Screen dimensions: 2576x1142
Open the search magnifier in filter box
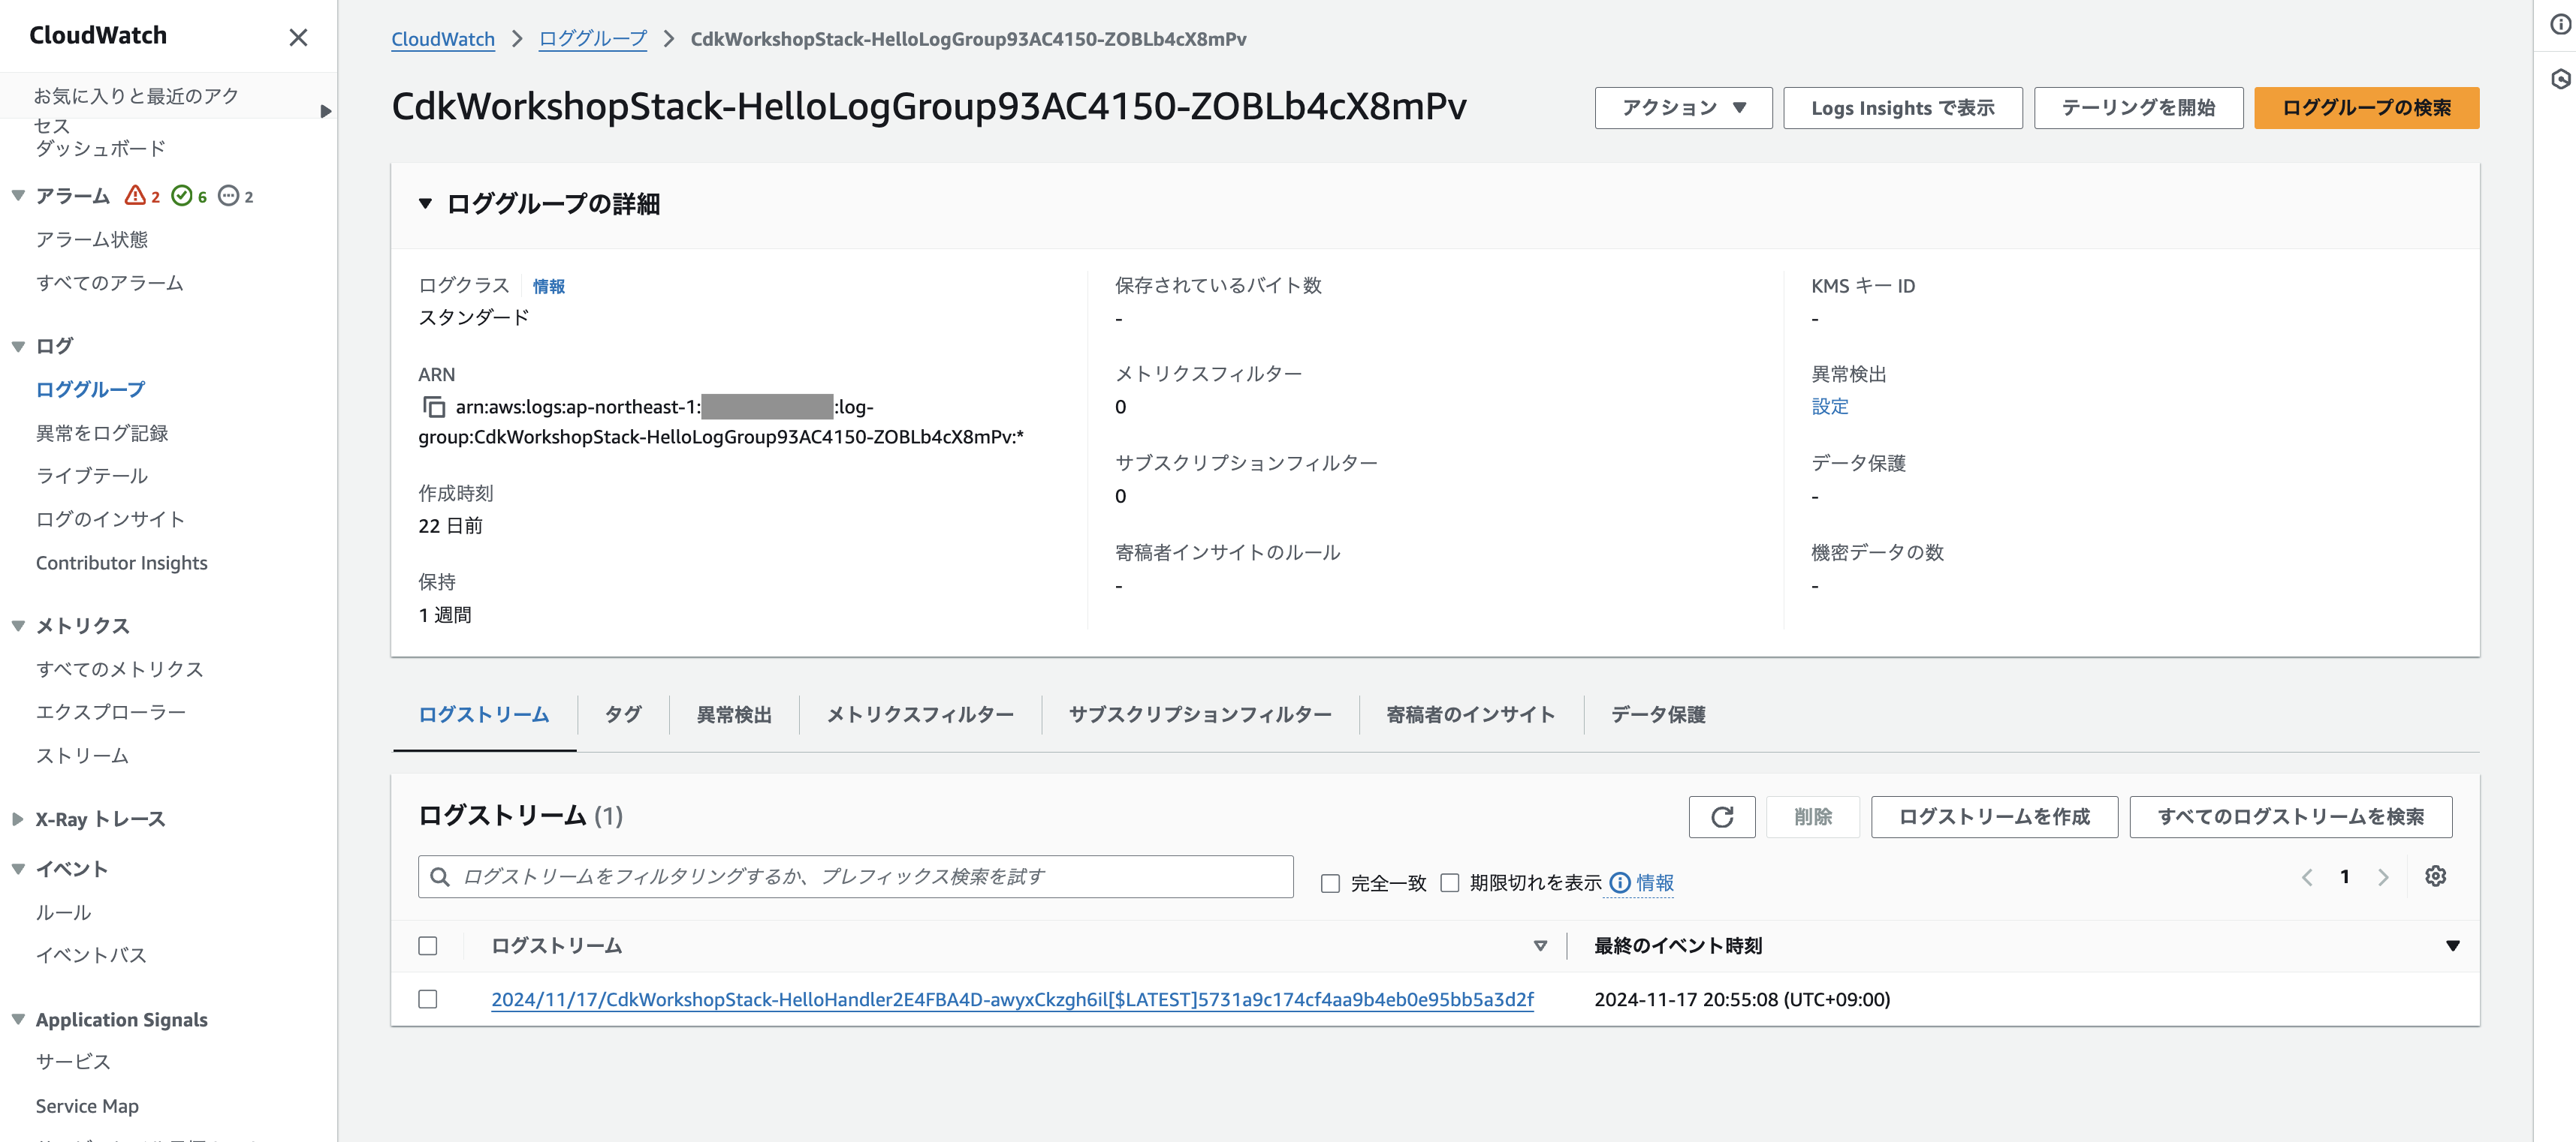pos(440,876)
